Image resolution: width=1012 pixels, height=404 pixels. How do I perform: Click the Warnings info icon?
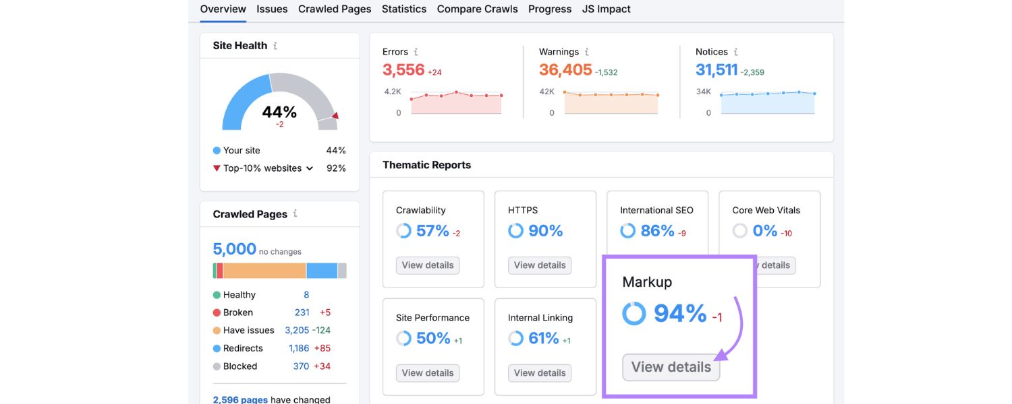click(586, 51)
